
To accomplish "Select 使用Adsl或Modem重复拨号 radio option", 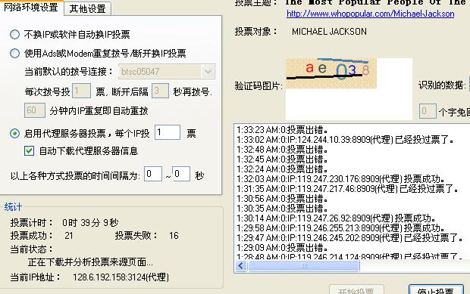I will coord(14,54).
